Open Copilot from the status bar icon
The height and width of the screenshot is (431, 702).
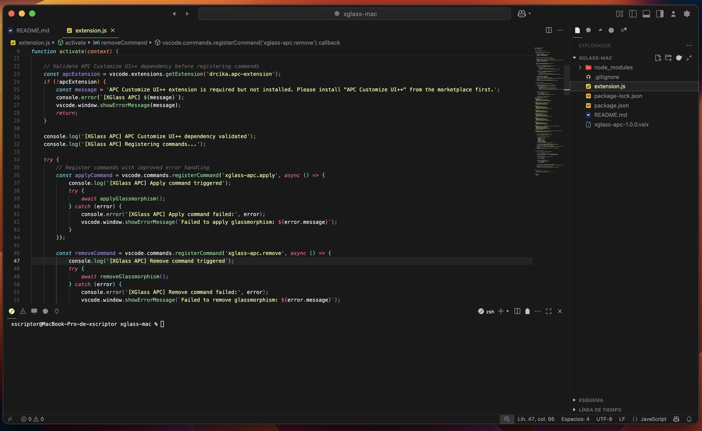pos(676,419)
